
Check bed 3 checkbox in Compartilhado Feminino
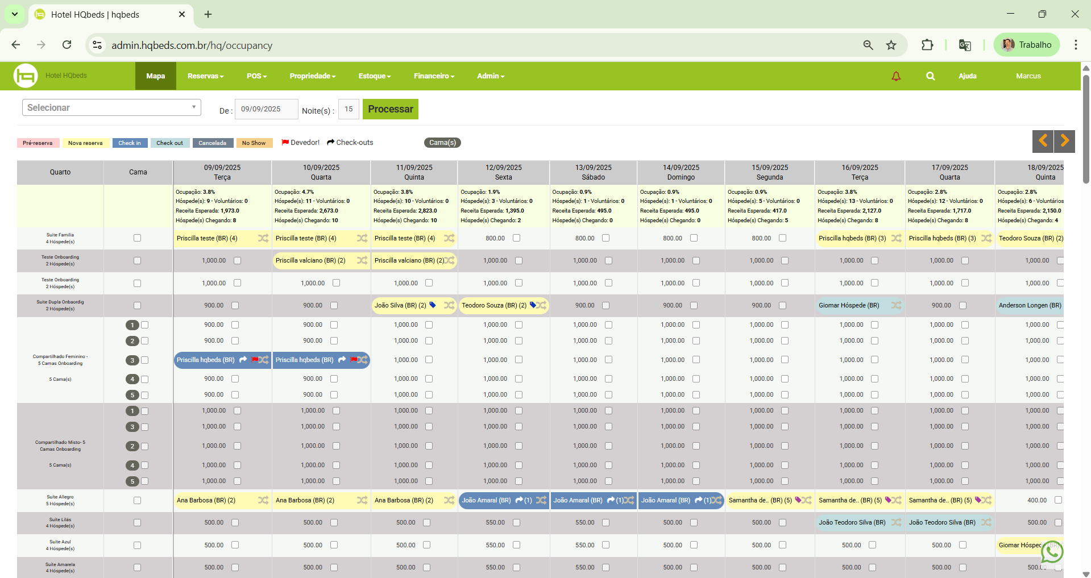(144, 360)
